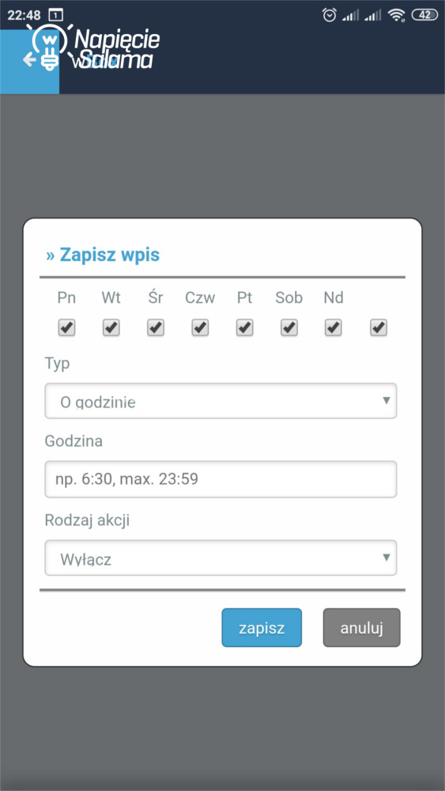Screen dimensions: 445x791
Task: Uncheck the Wt day checkbox
Action: click(x=111, y=328)
